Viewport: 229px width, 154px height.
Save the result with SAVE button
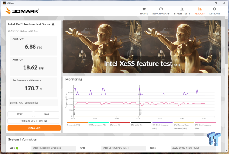point(47,114)
